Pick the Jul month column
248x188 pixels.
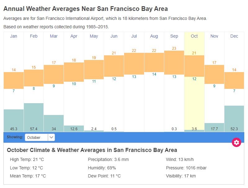point(134,36)
